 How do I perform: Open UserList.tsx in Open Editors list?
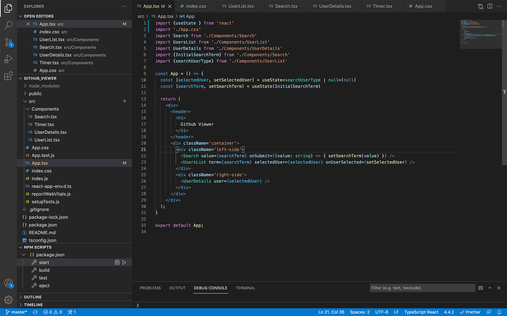point(75,40)
